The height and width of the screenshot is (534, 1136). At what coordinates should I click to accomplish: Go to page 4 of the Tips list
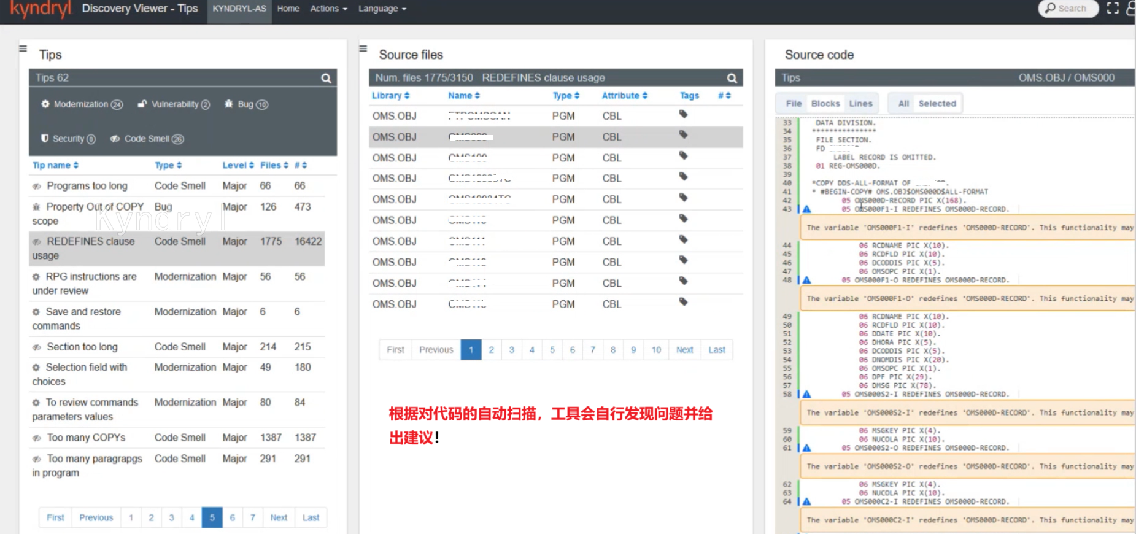click(x=191, y=517)
